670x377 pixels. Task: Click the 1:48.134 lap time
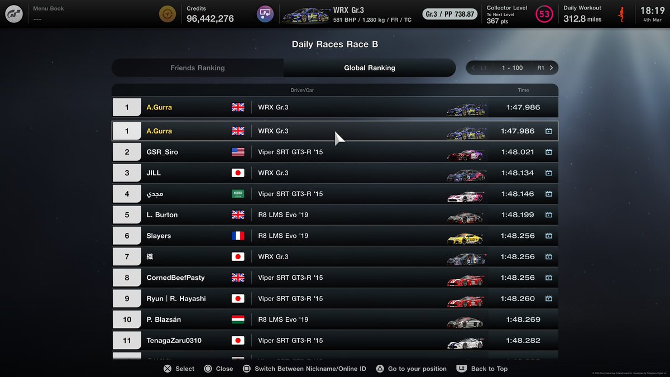[x=518, y=173]
